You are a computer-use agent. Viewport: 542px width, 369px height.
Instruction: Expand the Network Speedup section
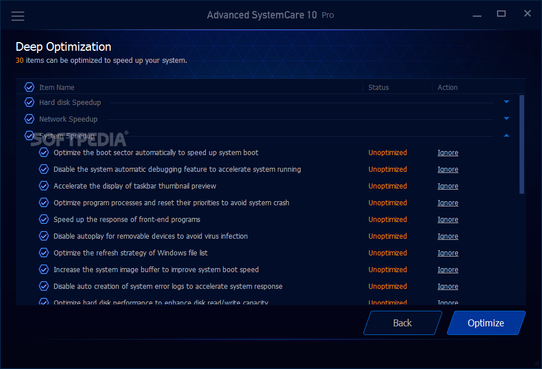point(506,119)
